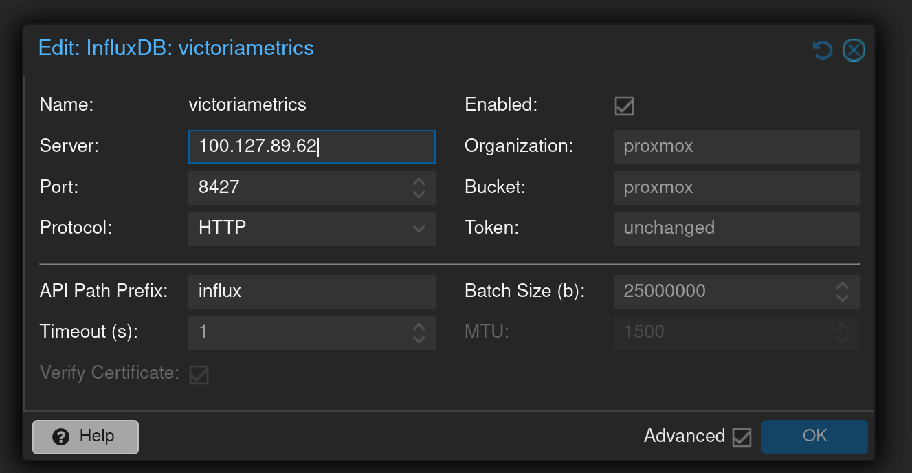Toggle the Enabled checkbox

point(624,106)
